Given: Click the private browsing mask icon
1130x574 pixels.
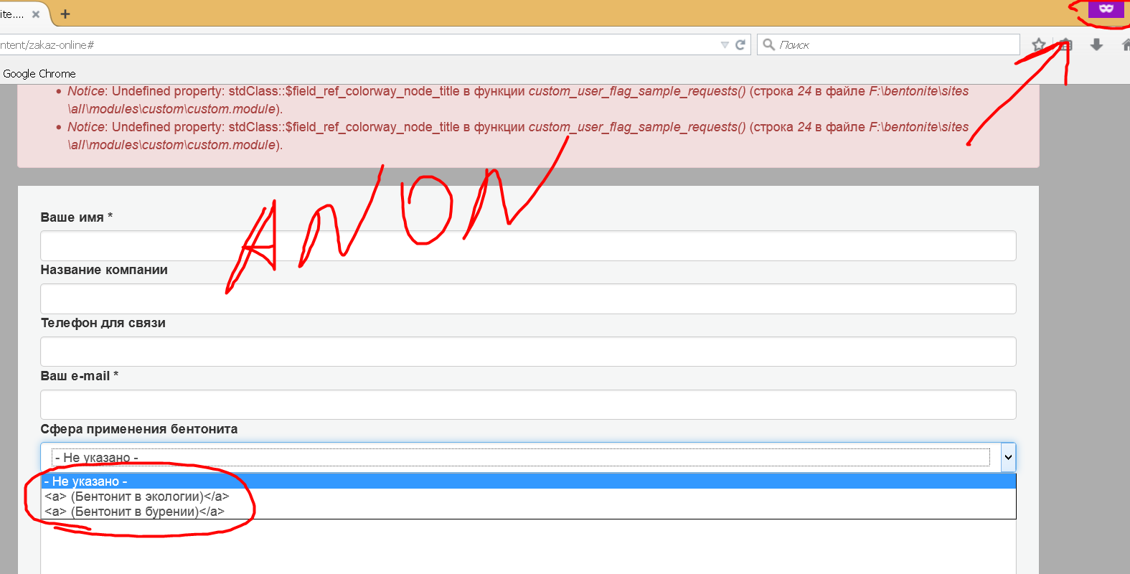Looking at the screenshot, I should pos(1106,9).
